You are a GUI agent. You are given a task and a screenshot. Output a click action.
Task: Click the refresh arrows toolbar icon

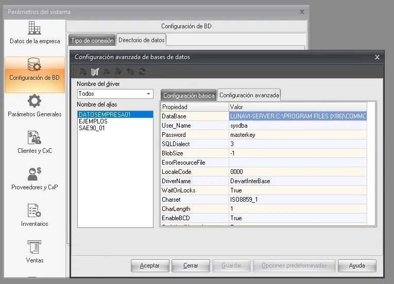(142, 72)
